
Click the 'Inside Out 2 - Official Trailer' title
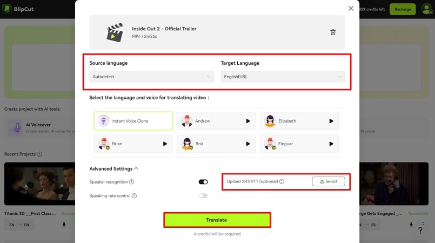pos(164,29)
